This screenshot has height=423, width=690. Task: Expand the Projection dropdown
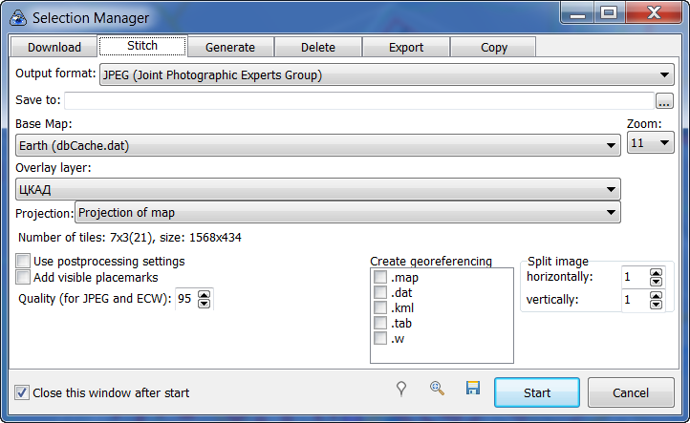tap(611, 213)
